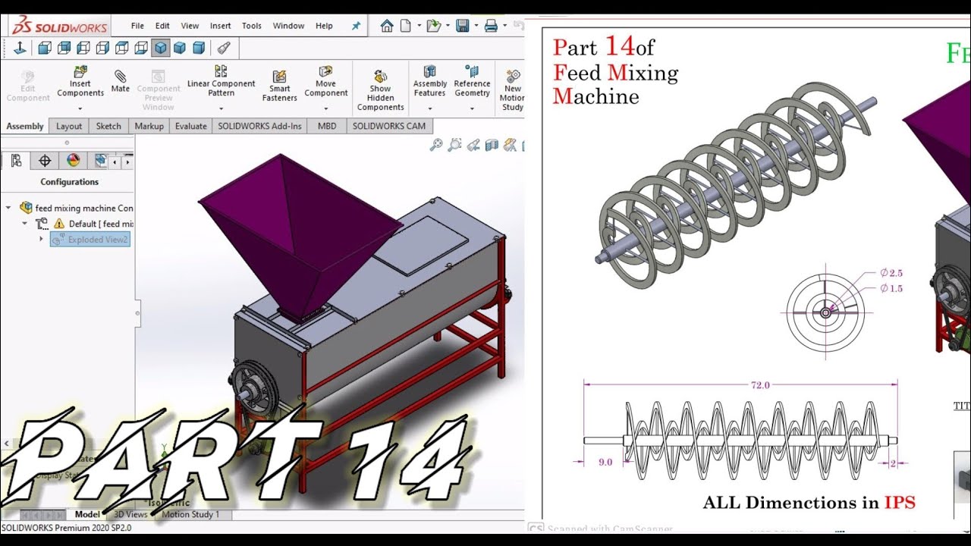Switch to the Model bottom tab
This screenshot has height=546, width=971.
87,514
